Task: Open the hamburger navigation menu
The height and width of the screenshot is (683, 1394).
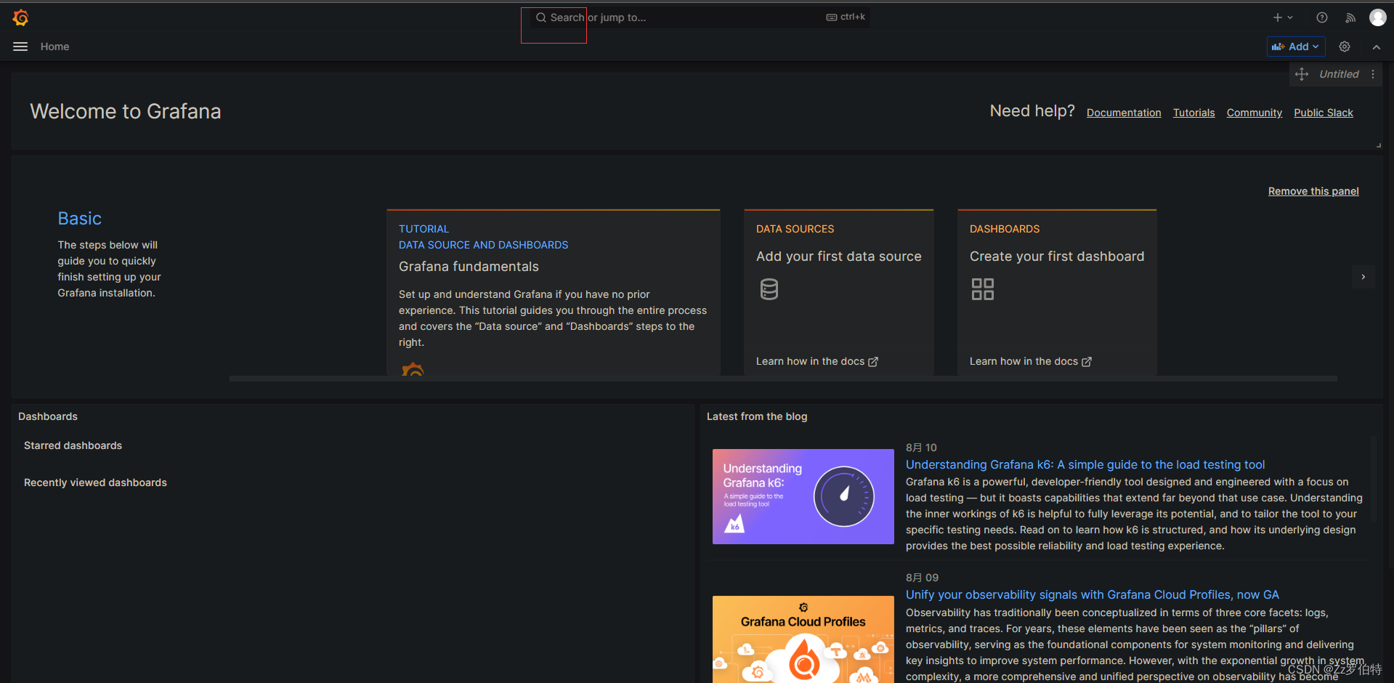Action: [x=20, y=47]
